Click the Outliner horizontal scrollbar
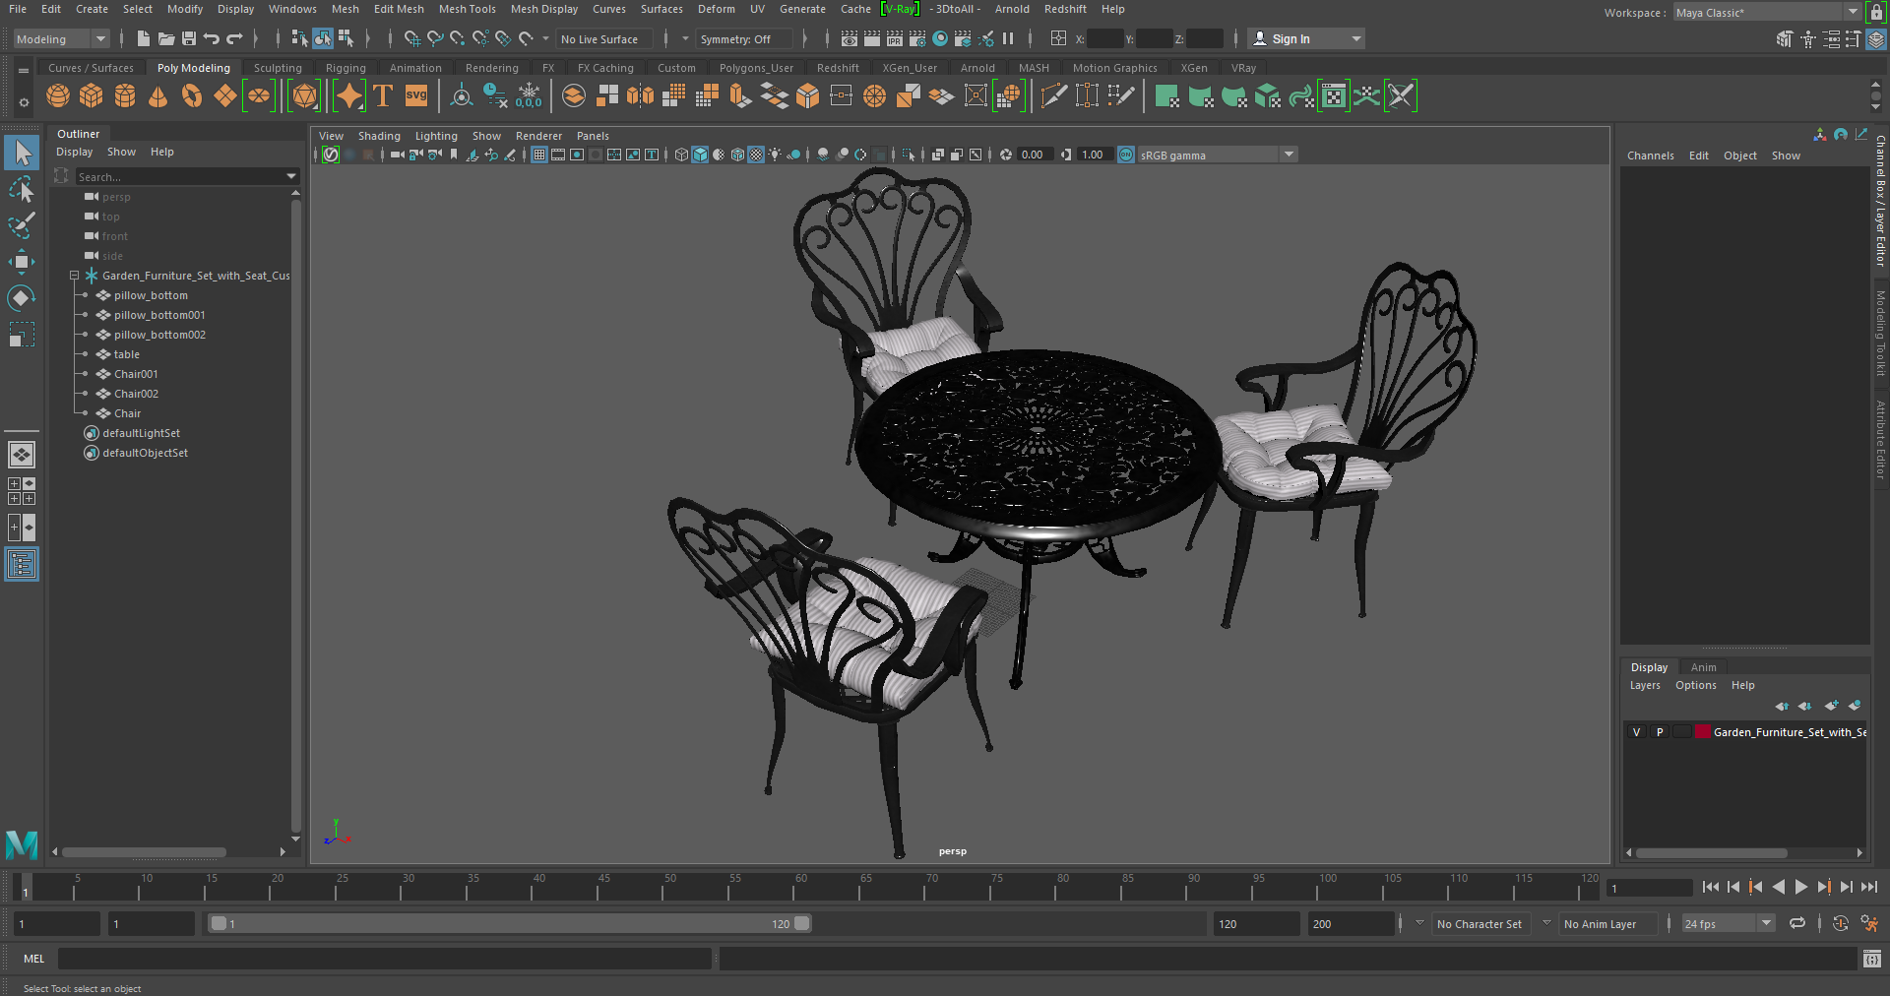The image size is (1890, 996). coord(144,852)
